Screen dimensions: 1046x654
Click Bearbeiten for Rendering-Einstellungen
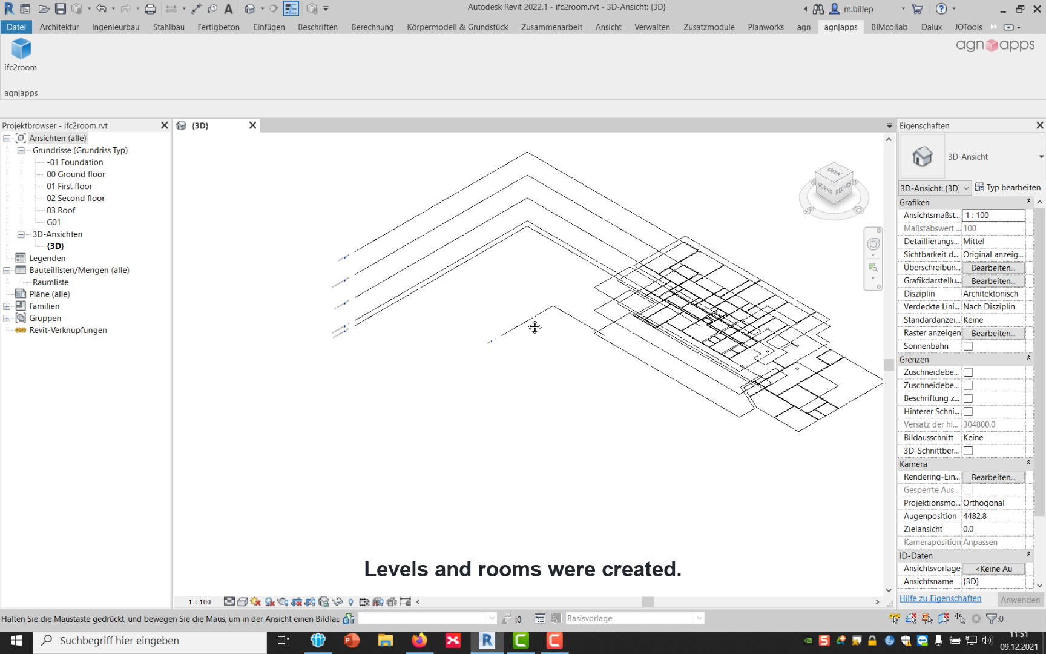click(x=993, y=478)
